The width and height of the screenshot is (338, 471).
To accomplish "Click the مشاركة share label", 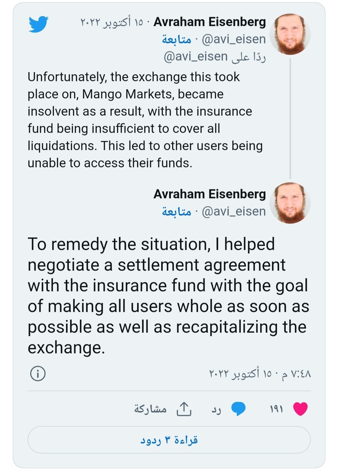I will click(x=150, y=409).
